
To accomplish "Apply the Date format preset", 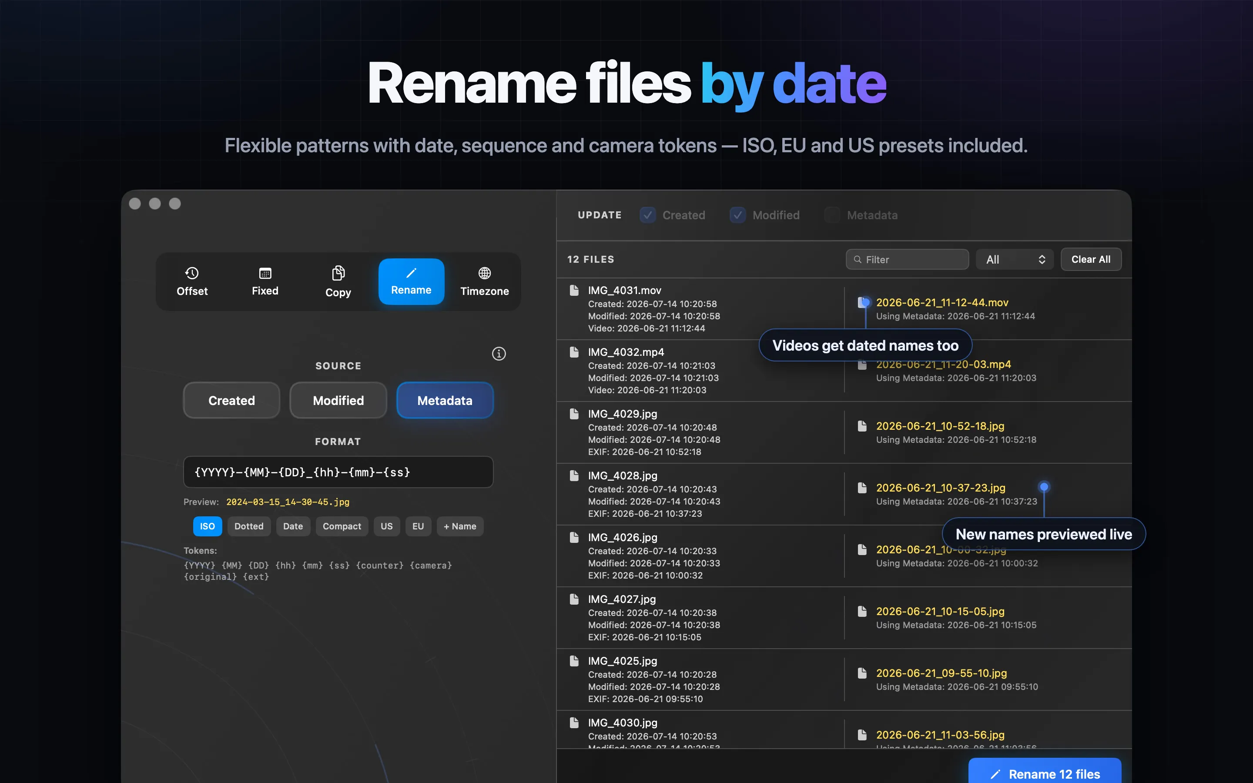I will tap(293, 526).
